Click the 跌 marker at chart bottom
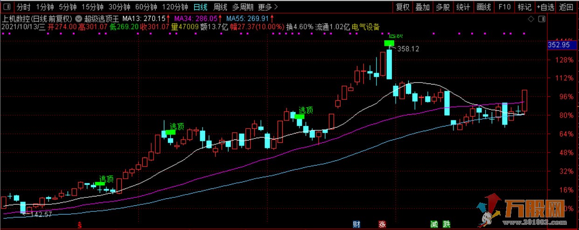This screenshot has height=230, width=579. 447,224
